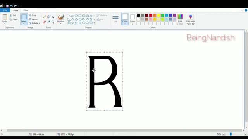Image resolution: width=248 pixels, height=139 pixels.
Task: Choose the Rounded rectangle shape
Action: tap(84, 15)
